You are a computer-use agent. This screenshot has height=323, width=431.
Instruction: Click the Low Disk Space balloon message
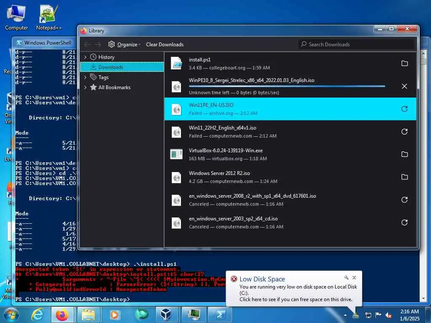pyautogui.click(x=298, y=293)
